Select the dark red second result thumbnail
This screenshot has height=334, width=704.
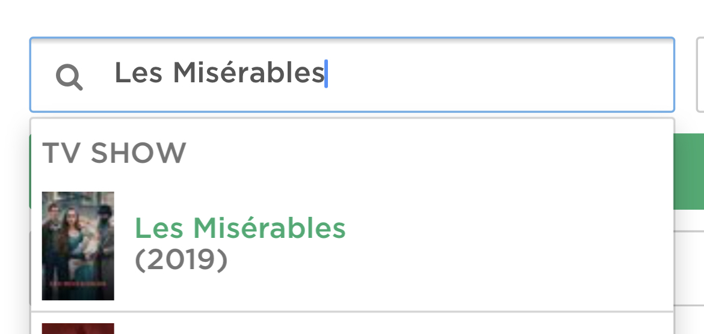(78, 329)
